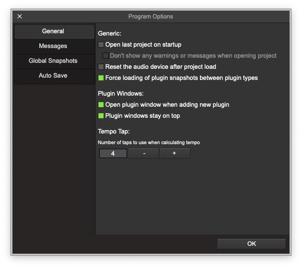Close the Program Options dialog with X
The height and width of the screenshot is (268, 302).
click(x=19, y=16)
